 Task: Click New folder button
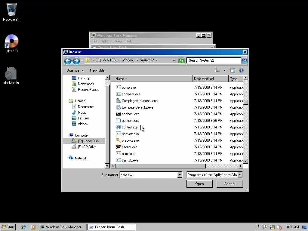pyautogui.click(x=98, y=70)
